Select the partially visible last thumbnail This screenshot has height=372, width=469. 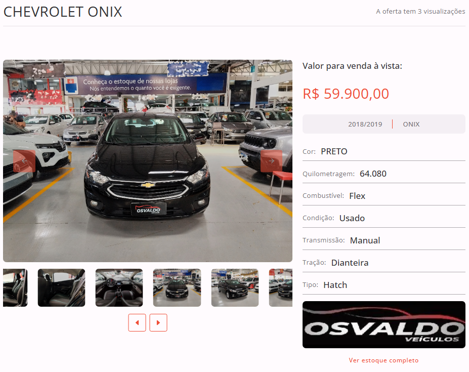click(x=281, y=287)
